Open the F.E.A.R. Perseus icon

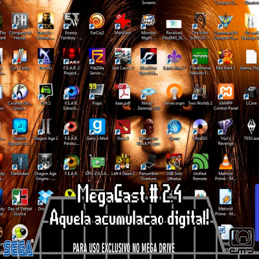[x=71, y=126]
